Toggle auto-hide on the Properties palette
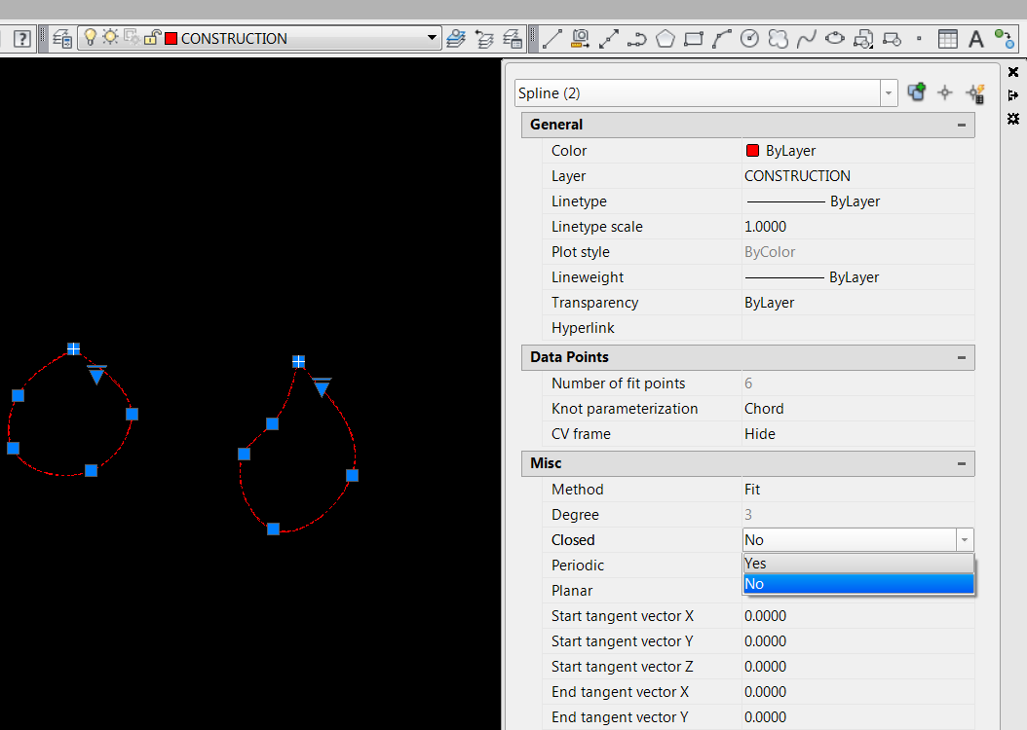Image resolution: width=1027 pixels, height=730 pixels. (1013, 94)
